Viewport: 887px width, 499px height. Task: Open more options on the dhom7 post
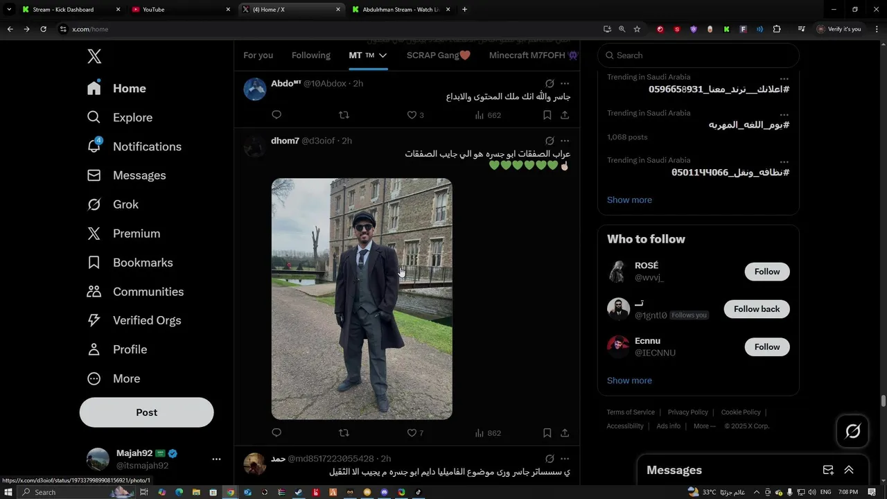point(565,141)
